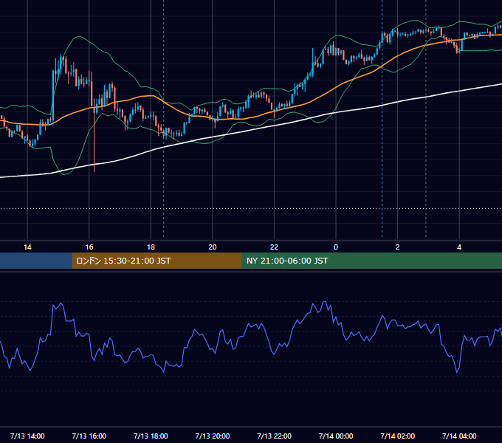Click the 7/14 02:00 time axis label

point(398,436)
